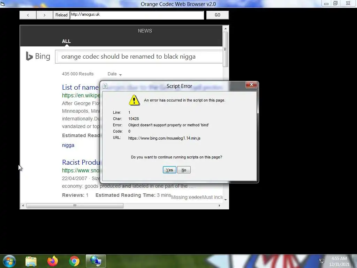Open the Date filter dropdown

click(x=115, y=74)
